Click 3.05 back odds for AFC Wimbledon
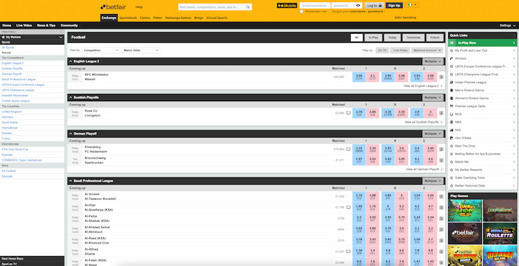Screen dimensions: 519x266 tap(359, 77)
